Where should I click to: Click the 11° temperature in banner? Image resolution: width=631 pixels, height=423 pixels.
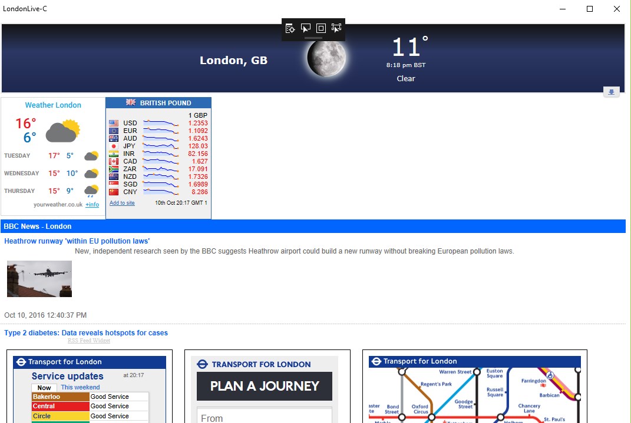pos(409,46)
